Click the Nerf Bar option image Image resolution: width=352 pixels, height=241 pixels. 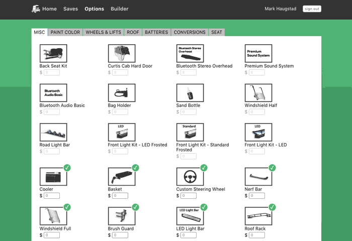point(258,177)
